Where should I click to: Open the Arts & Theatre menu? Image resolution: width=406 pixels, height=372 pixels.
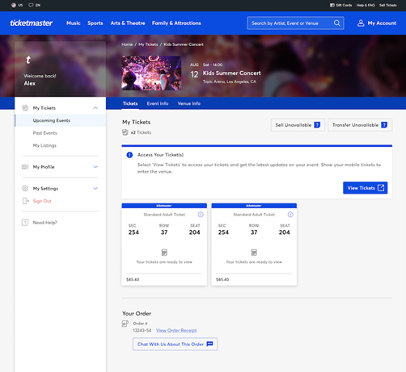[x=128, y=23]
